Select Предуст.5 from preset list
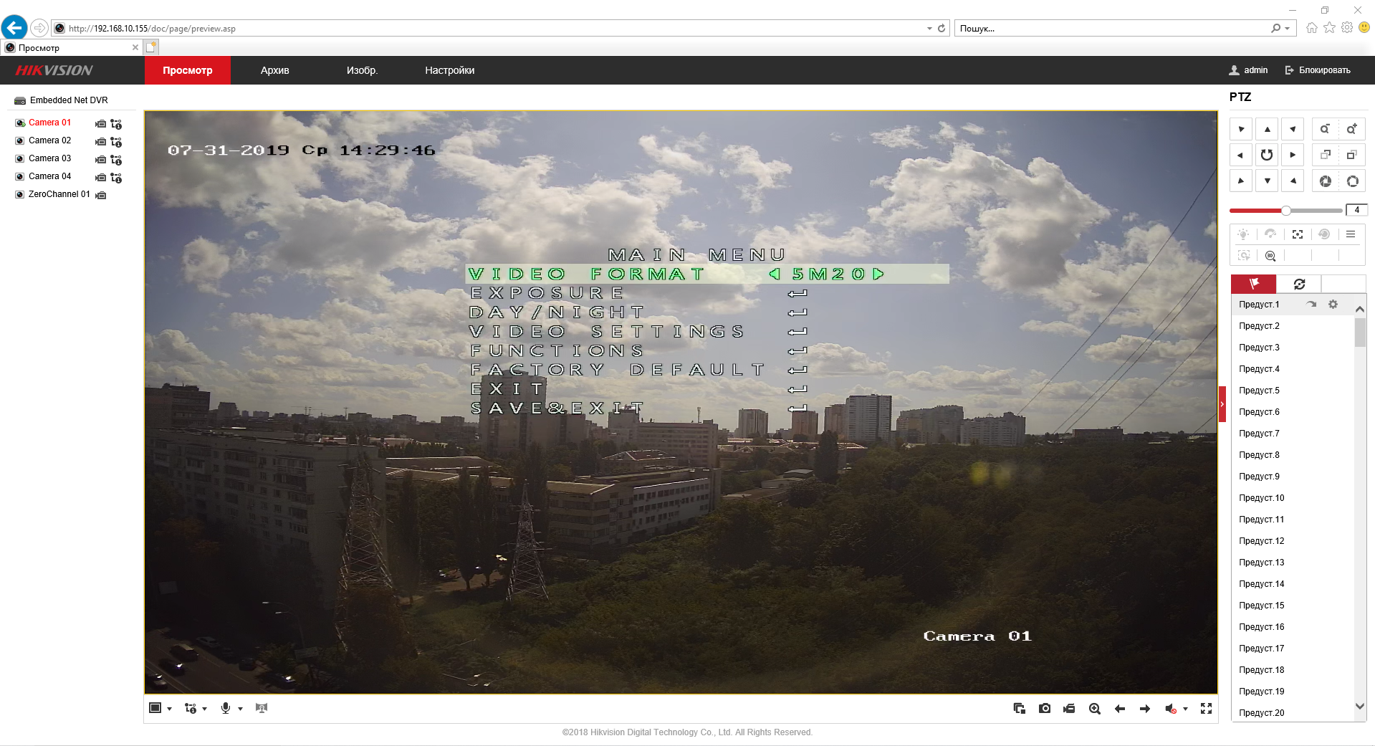Screen dimensions: 1375x746 click(x=1259, y=391)
